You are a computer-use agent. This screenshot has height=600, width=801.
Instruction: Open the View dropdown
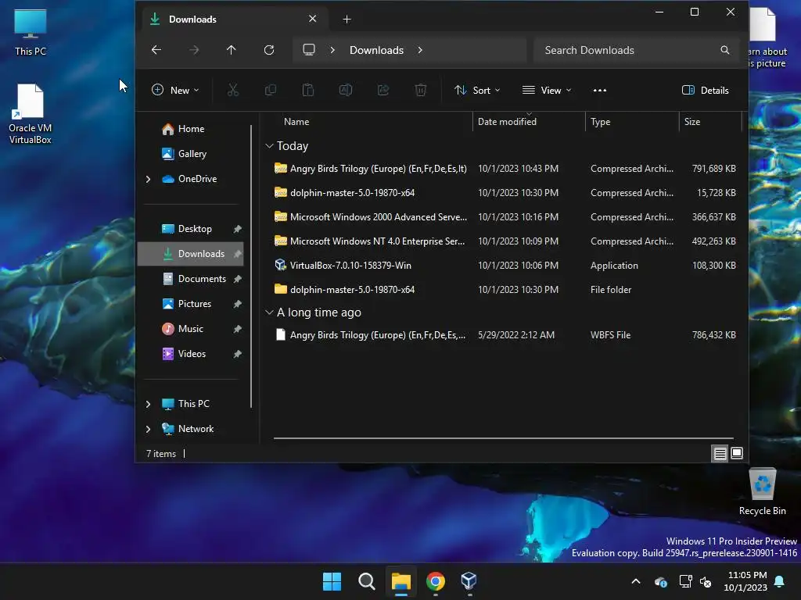547,91
